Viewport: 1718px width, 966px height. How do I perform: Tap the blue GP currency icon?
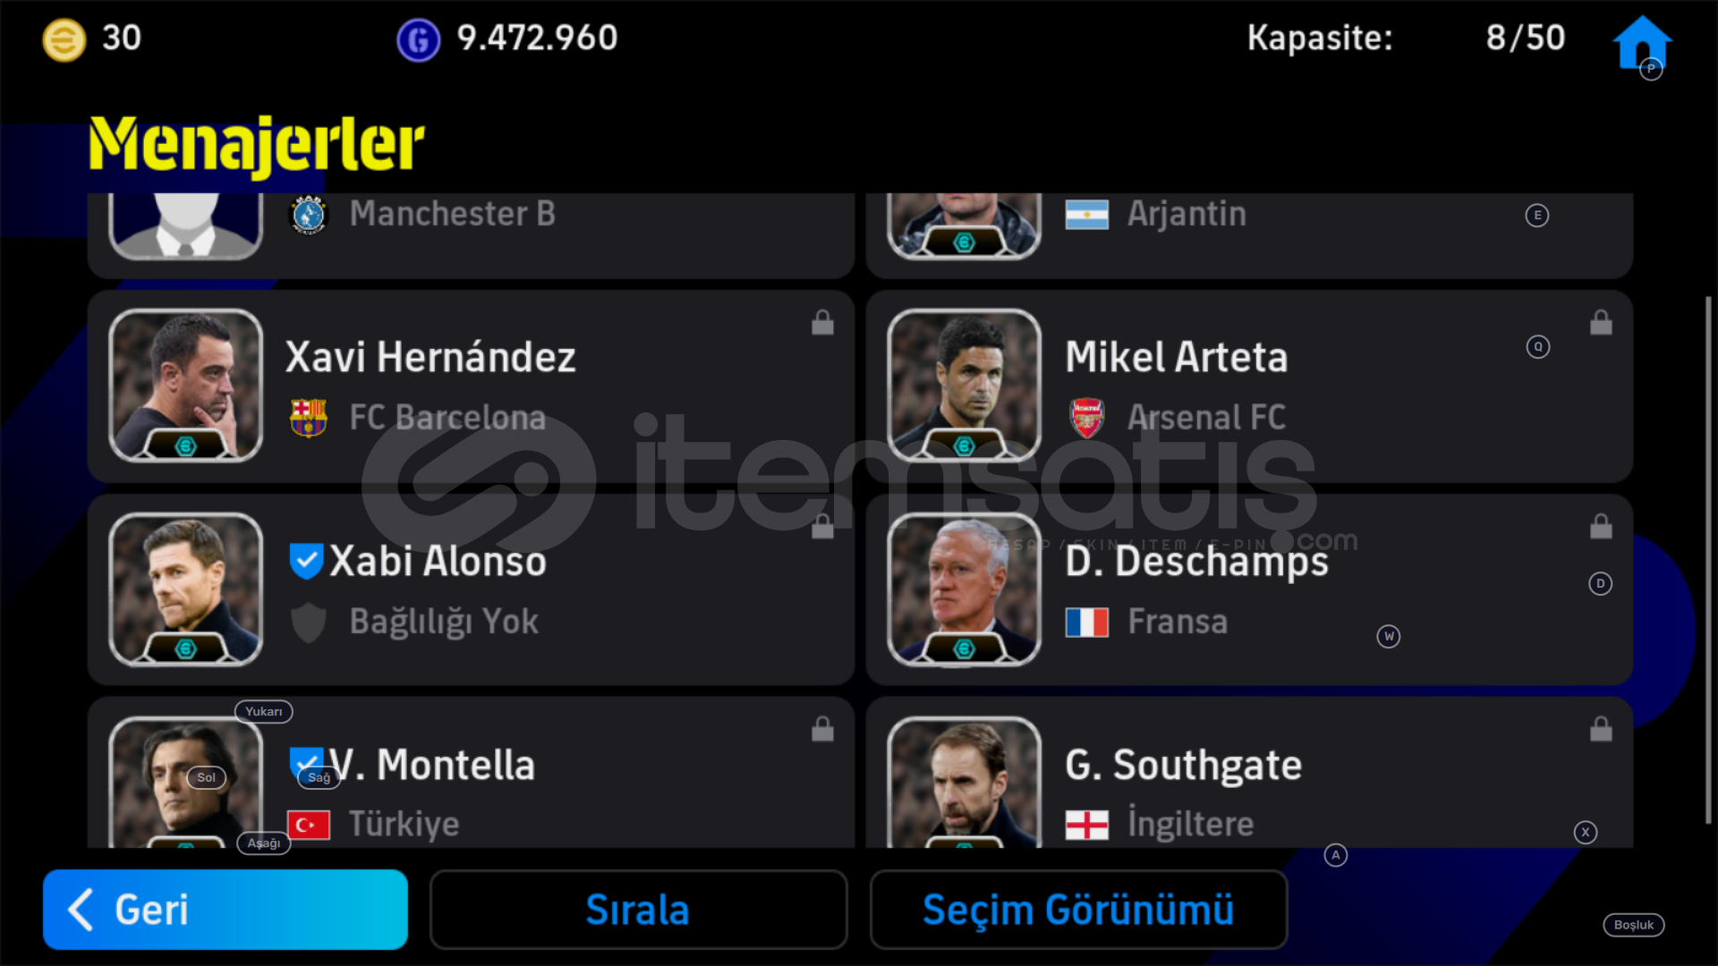coord(418,39)
